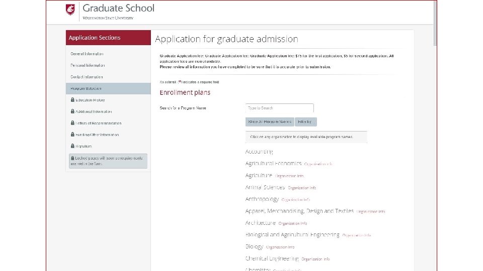Click the Search for a Program Name field

pos(279,108)
